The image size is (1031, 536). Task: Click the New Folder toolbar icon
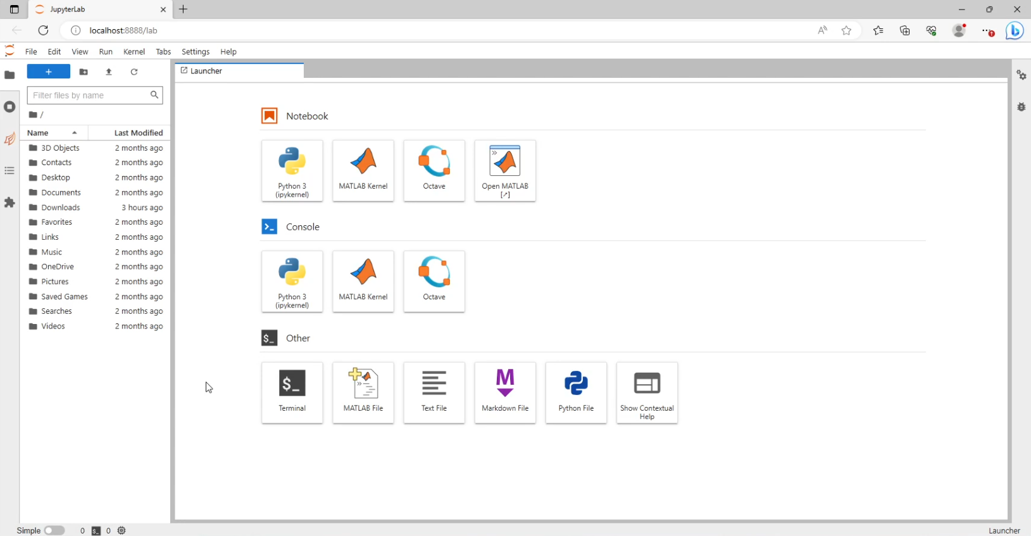click(84, 72)
